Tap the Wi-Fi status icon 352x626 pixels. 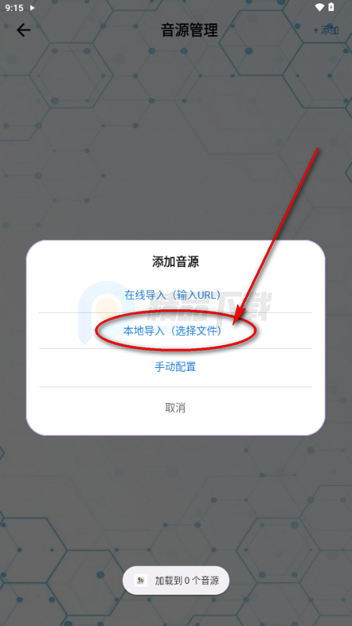tap(319, 7)
